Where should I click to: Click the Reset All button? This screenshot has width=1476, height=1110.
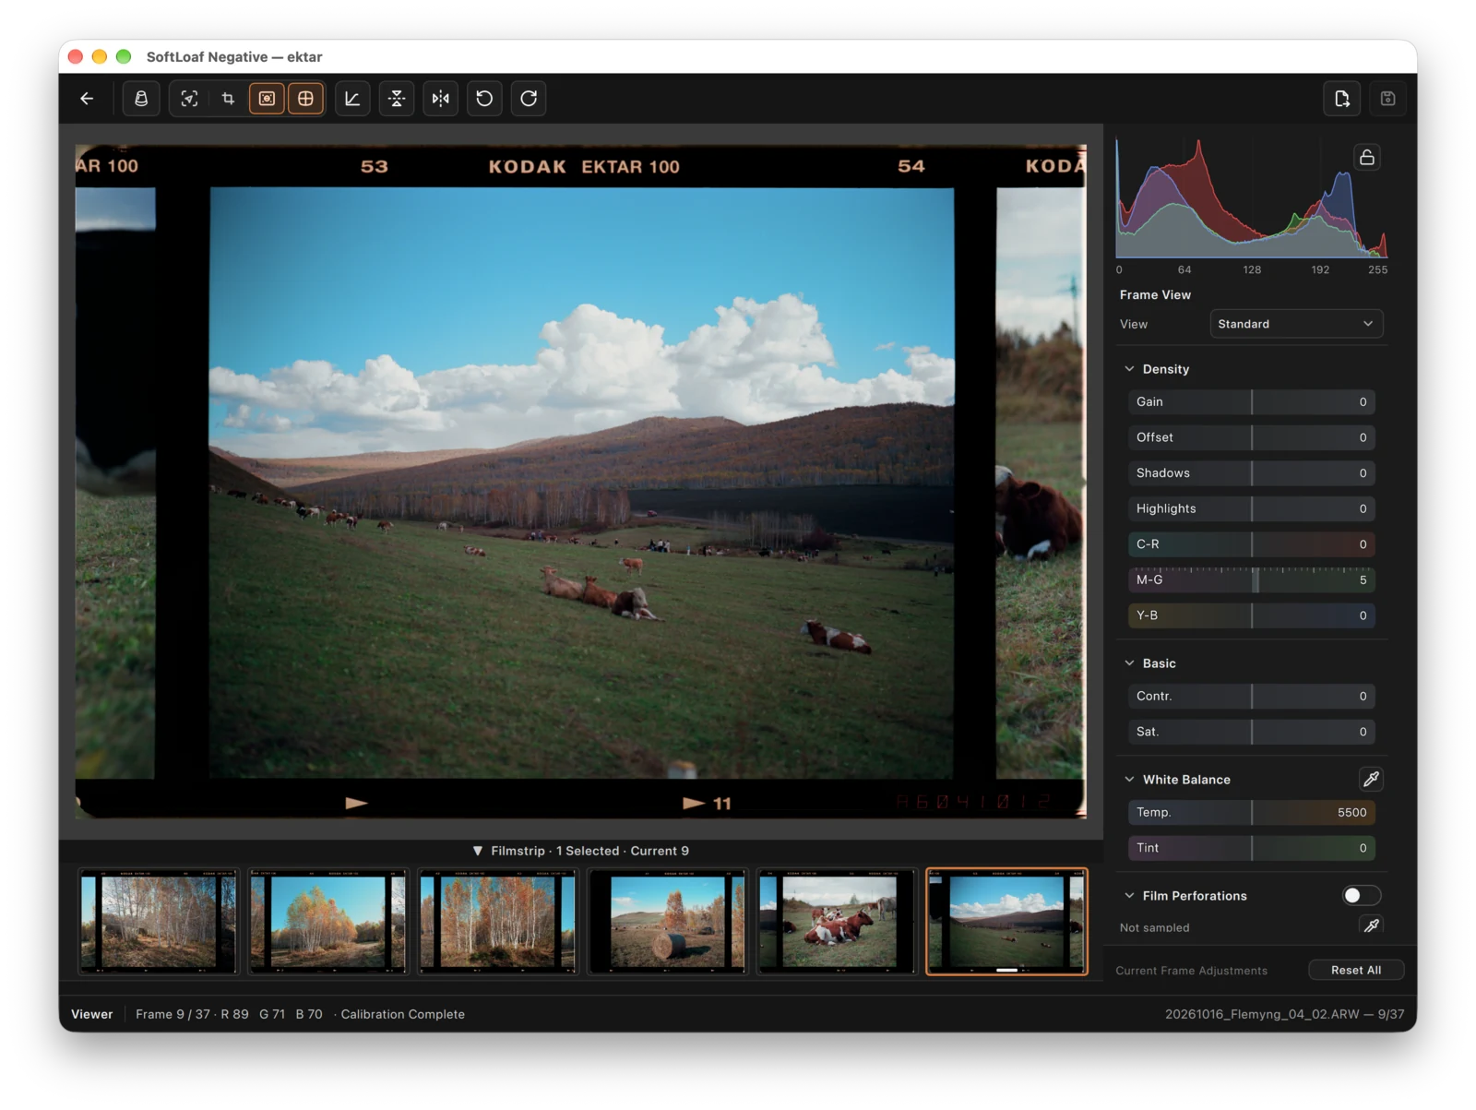(1356, 971)
